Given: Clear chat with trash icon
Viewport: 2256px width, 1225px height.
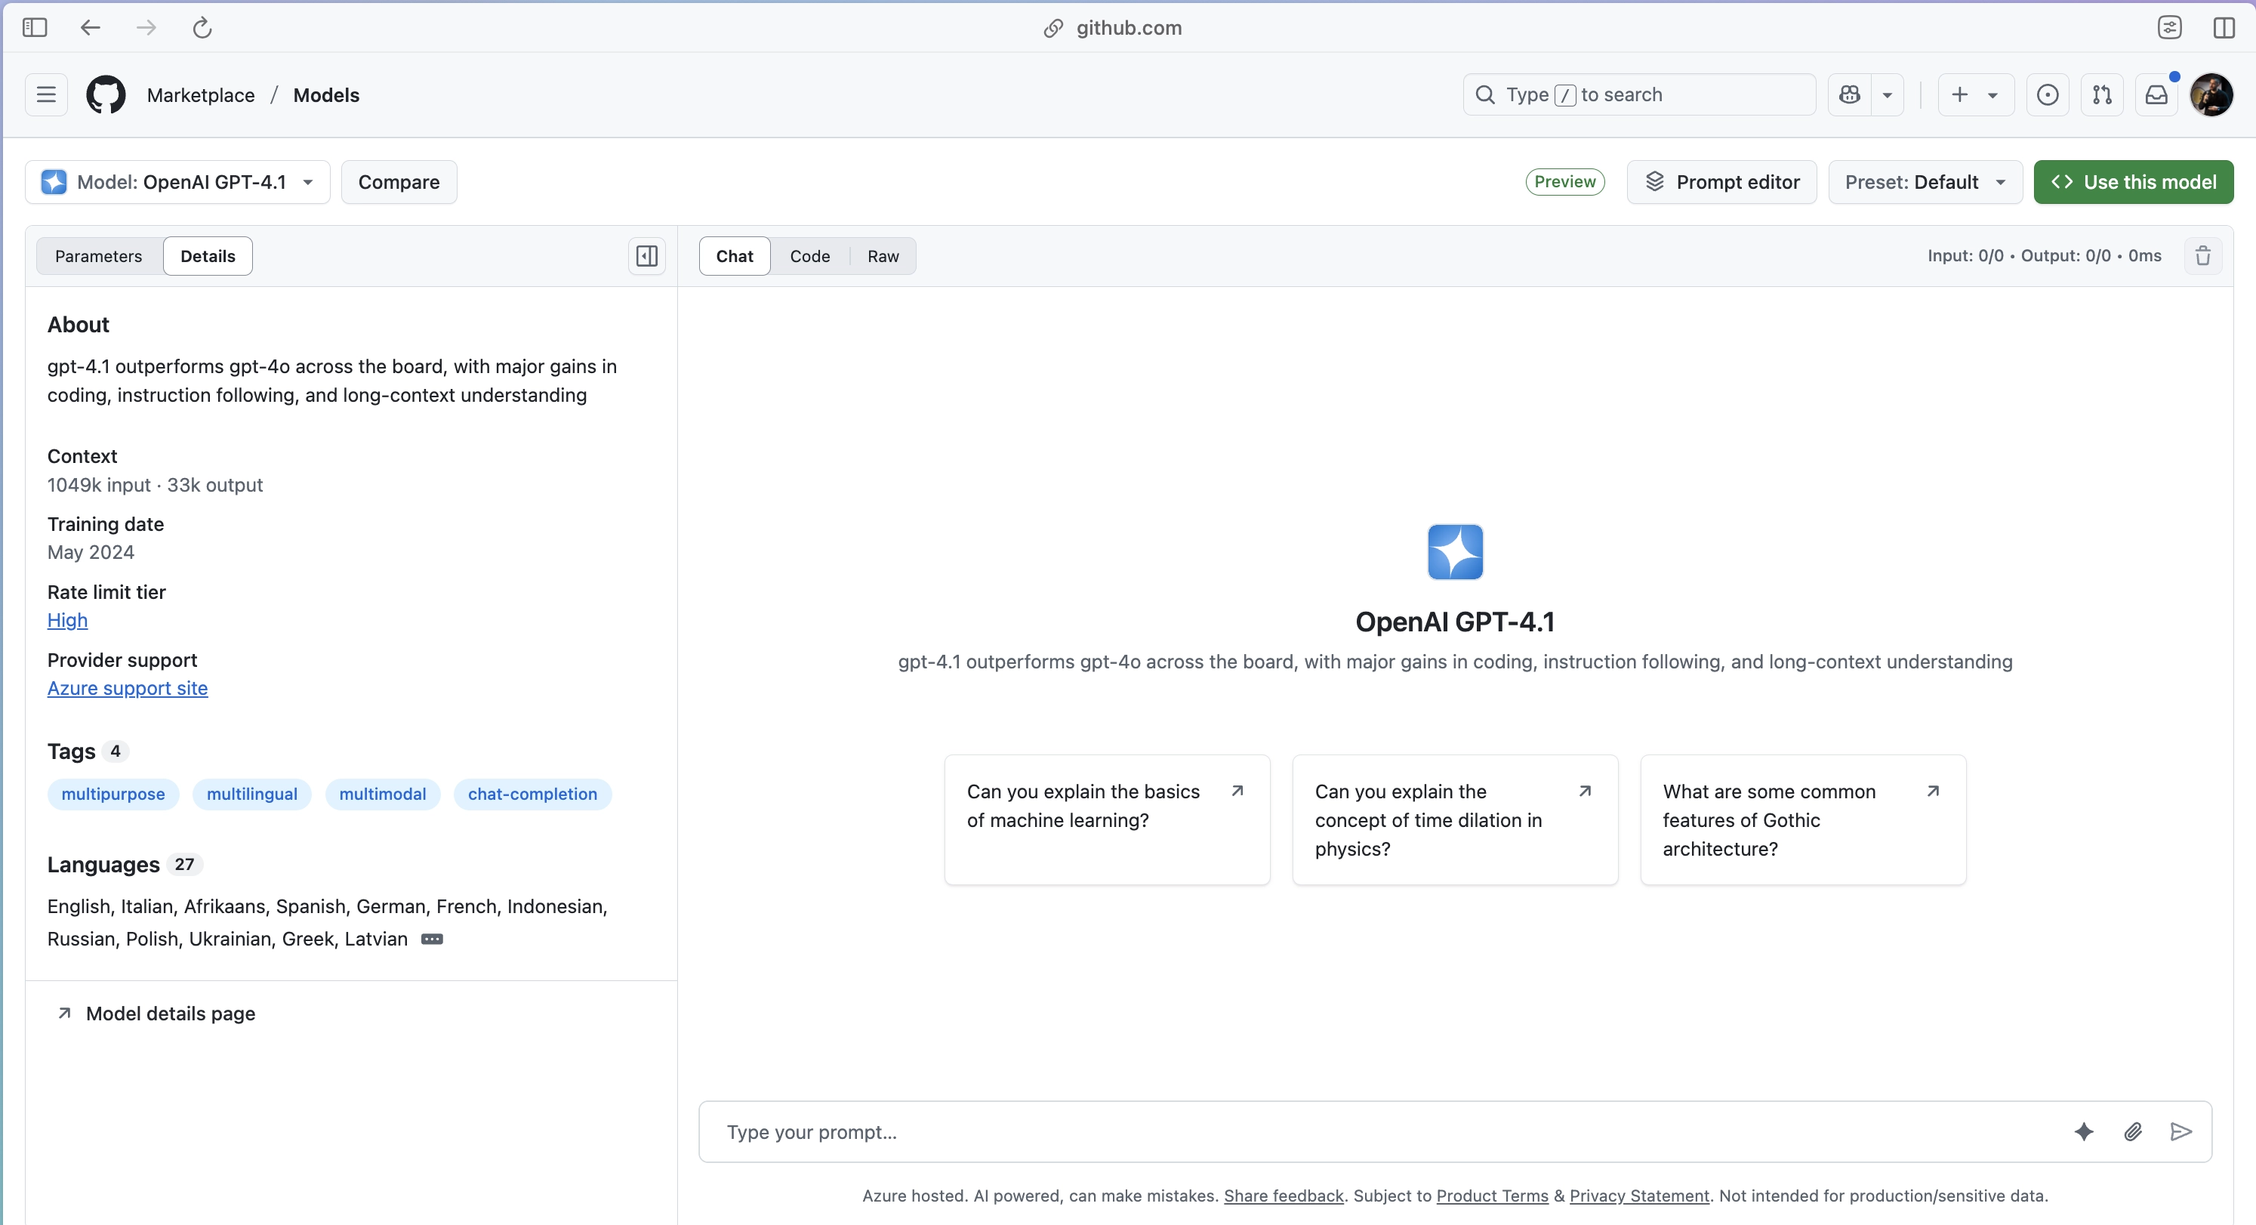Looking at the screenshot, I should tap(2203, 256).
